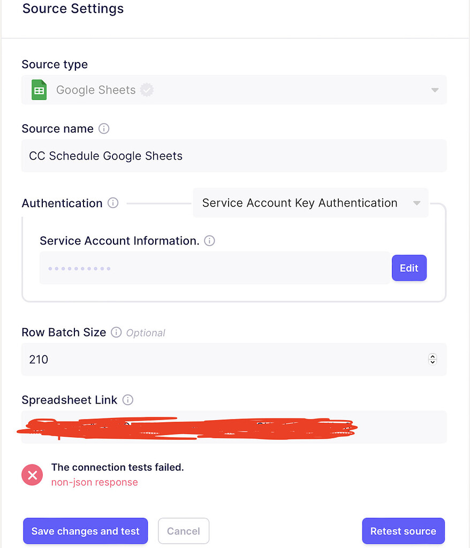Open the Source name info tooltip icon
Viewport: 470px width, 548px height.
coord(104,128)
